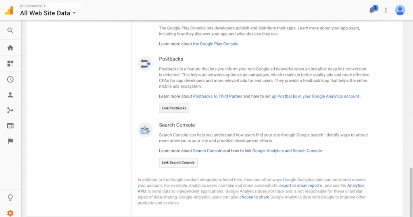
Task: Open Postbacks to Third Parties link
Action: pyautogui.click(x=217, y=96)
